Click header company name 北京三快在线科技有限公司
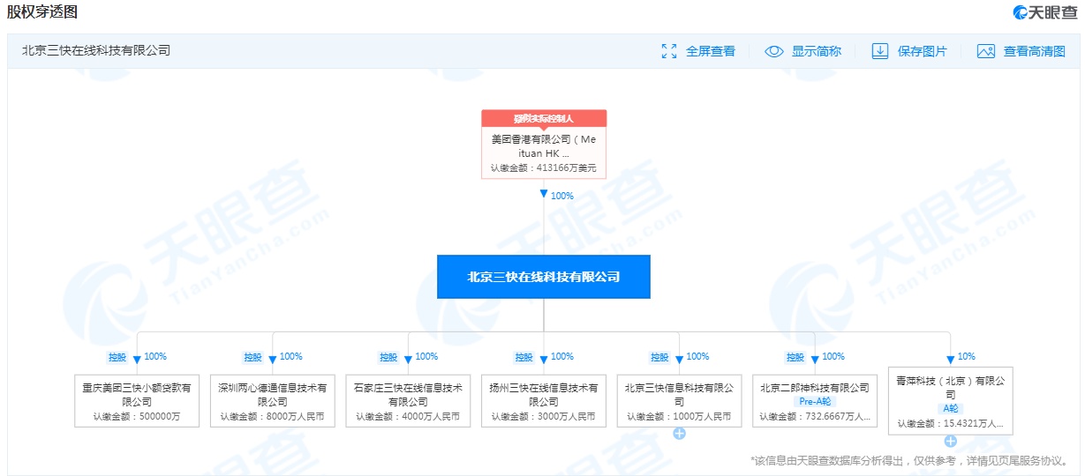This screenshot has width=1085, height=476. (x=96, y=51)
